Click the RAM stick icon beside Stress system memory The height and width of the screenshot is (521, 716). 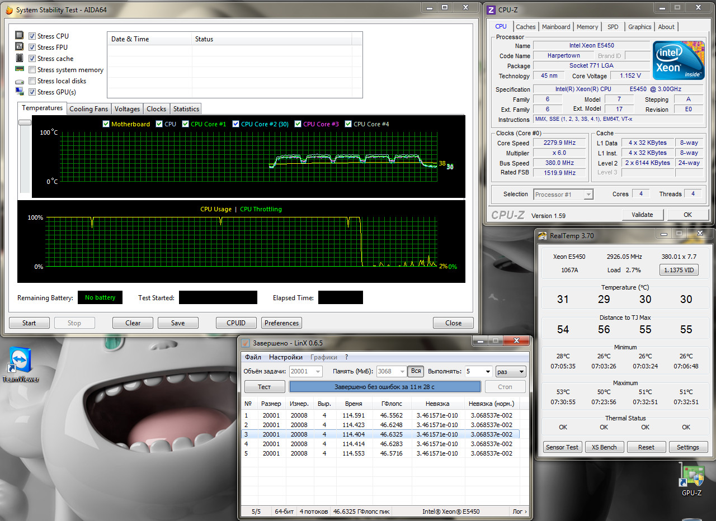tap(20, 69)
